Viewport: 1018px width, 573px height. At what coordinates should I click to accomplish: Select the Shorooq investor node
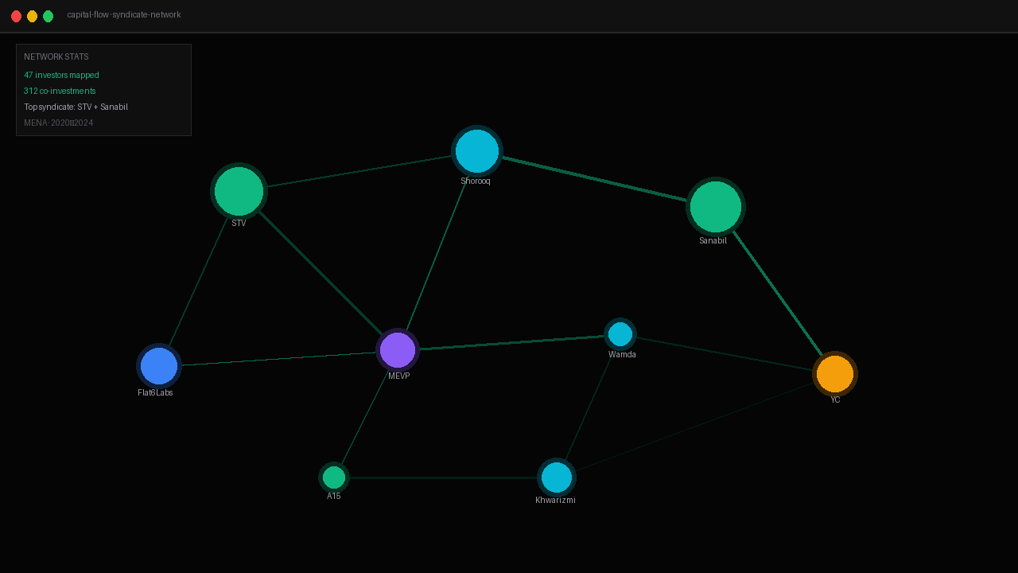[x=477, y=151]
